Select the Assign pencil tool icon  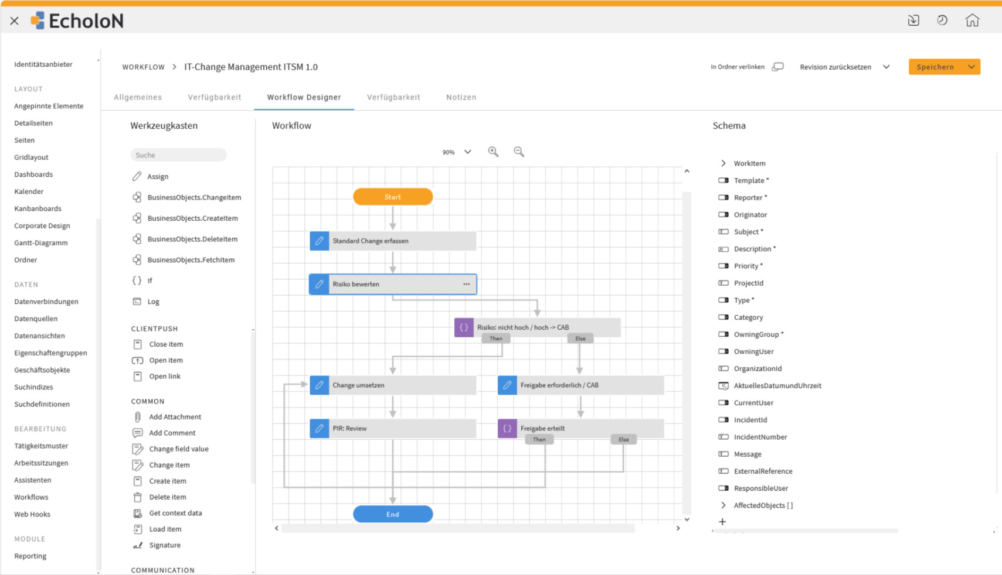point(137,176)
